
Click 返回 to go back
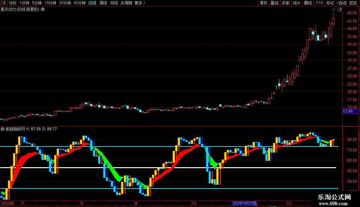coord(353,3)
